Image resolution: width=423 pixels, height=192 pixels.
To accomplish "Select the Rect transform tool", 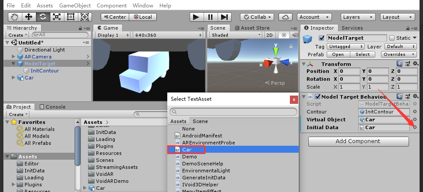I will 70,17.
